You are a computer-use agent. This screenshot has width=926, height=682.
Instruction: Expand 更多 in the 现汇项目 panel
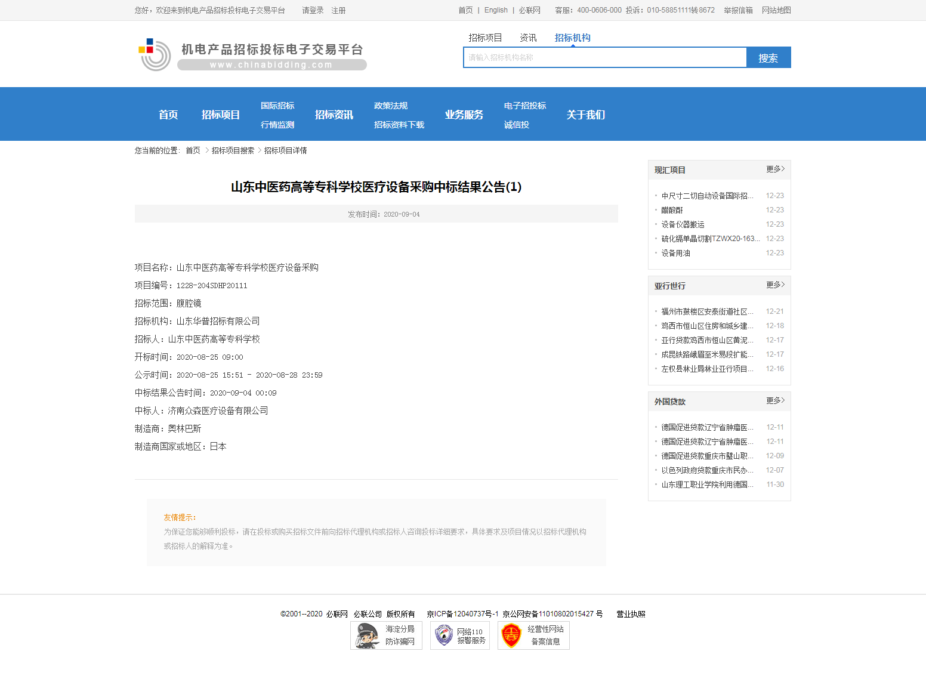(x=774, y=169)
